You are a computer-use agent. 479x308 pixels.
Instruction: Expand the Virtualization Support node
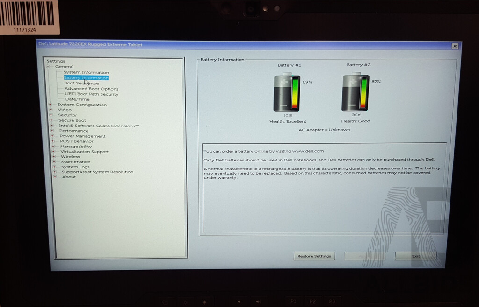pyautogui.click(x=53, y=151)
